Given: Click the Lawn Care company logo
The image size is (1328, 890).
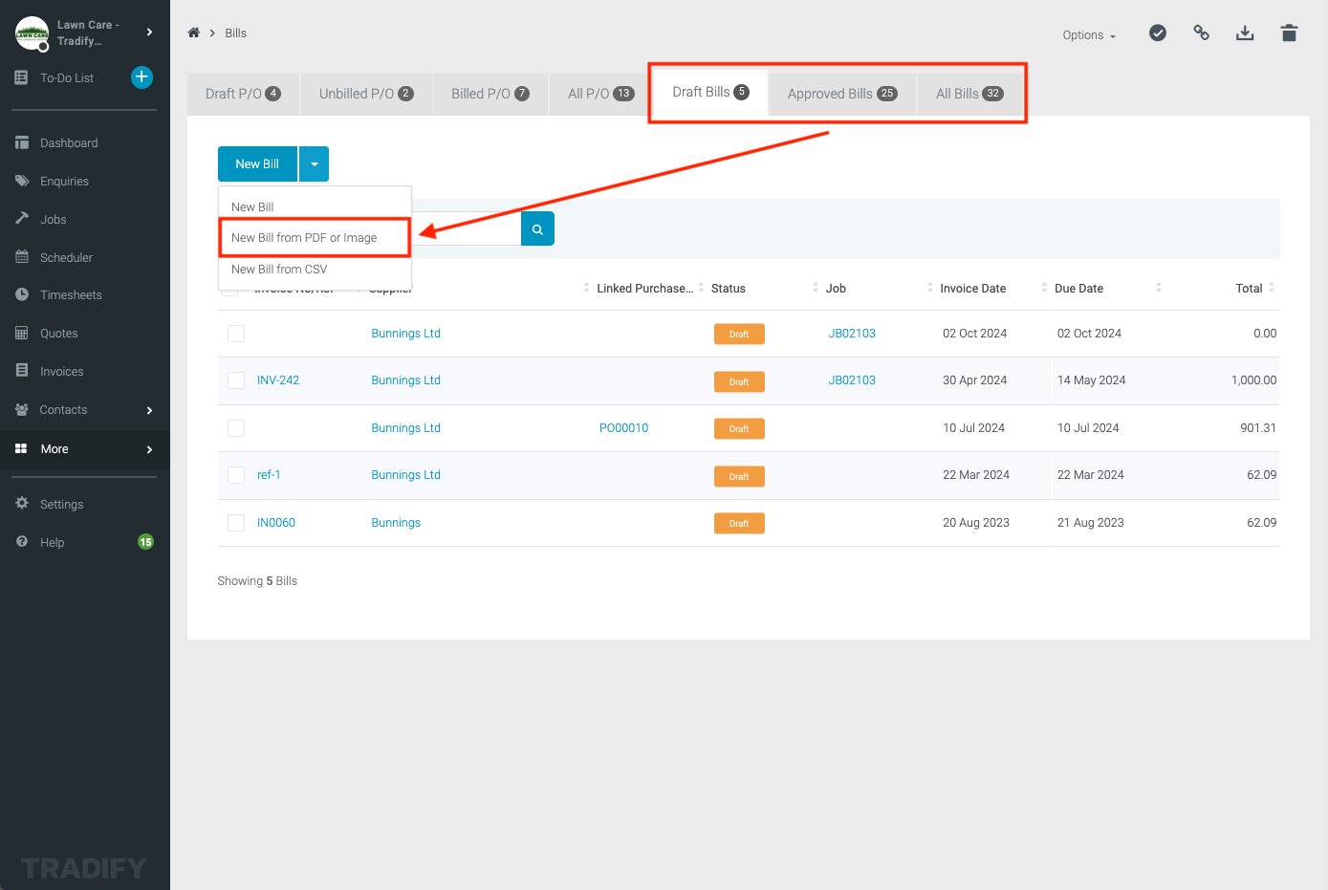Looking at the screenshot, I should [x=33, y=33].
